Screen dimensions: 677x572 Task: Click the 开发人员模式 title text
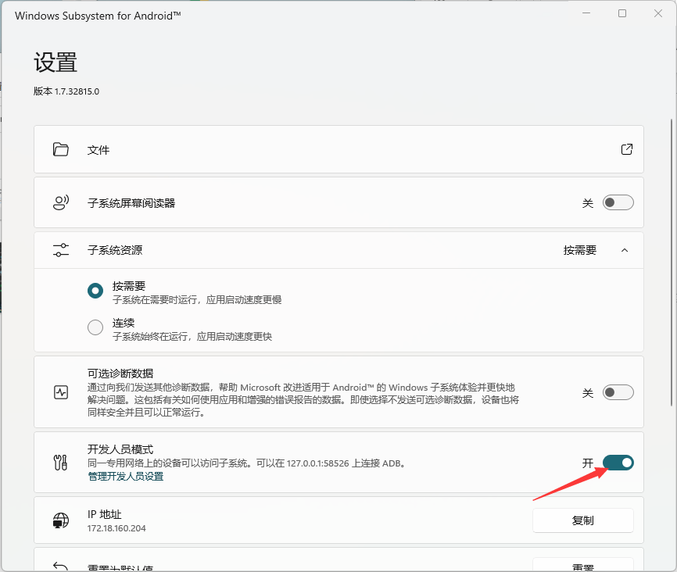click(120, 449)
